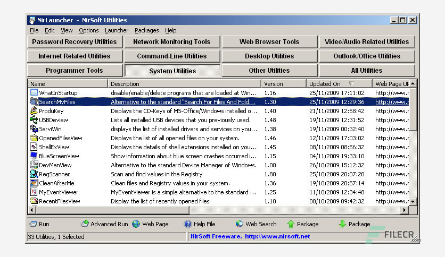Click the RegScanner icon
The image size is (445, 257).
click(34, 174)
